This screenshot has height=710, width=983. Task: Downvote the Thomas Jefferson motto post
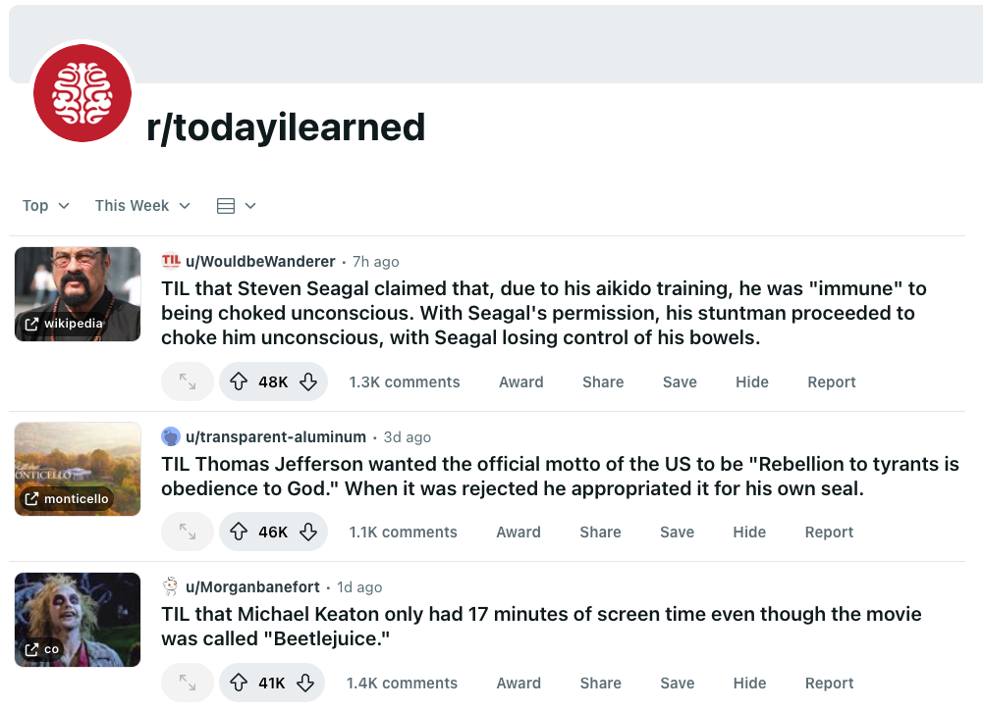(308, 532)
